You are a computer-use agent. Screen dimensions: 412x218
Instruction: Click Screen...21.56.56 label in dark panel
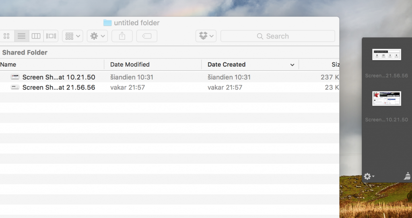coord(386,76)
